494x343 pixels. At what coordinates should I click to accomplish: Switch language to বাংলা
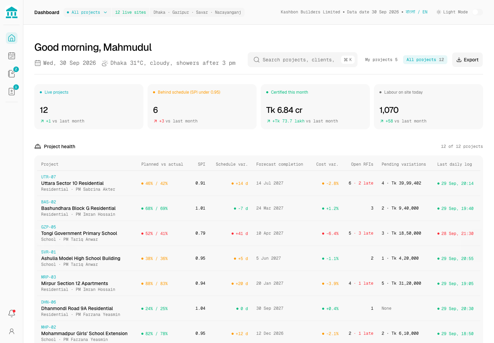click(410, 12)
